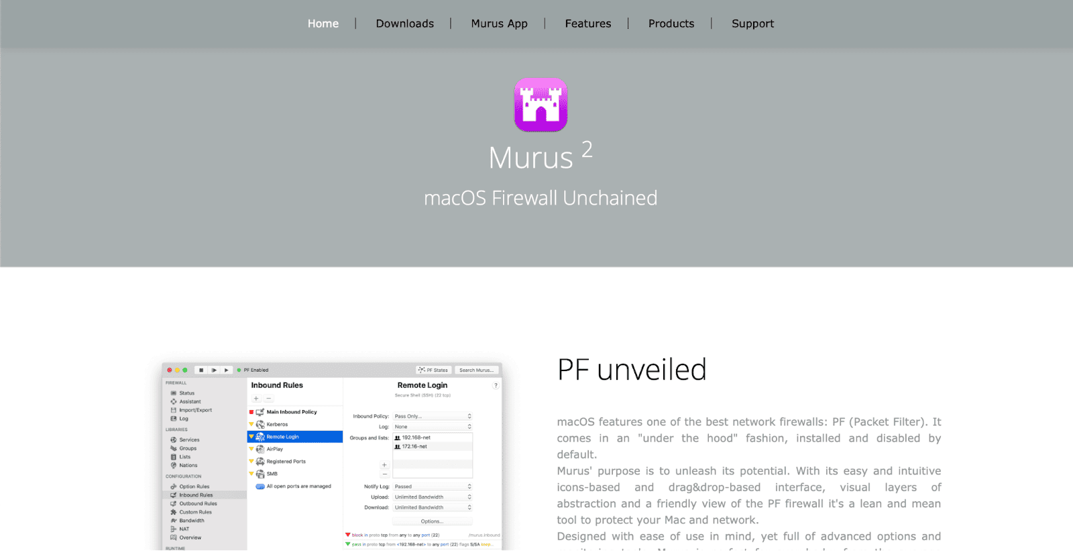Viewport: 1073px width, 551px height.
Task: Open the Overview icon in sidebar
Action: click(174, 538)
